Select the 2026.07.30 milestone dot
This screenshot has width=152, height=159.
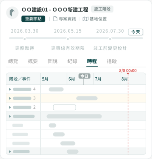point(110,39)
